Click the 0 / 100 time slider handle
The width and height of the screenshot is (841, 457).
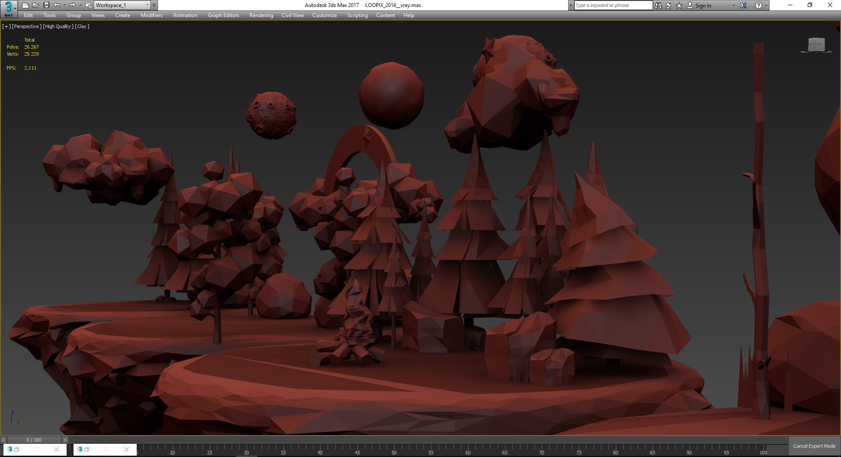point(34,440)
